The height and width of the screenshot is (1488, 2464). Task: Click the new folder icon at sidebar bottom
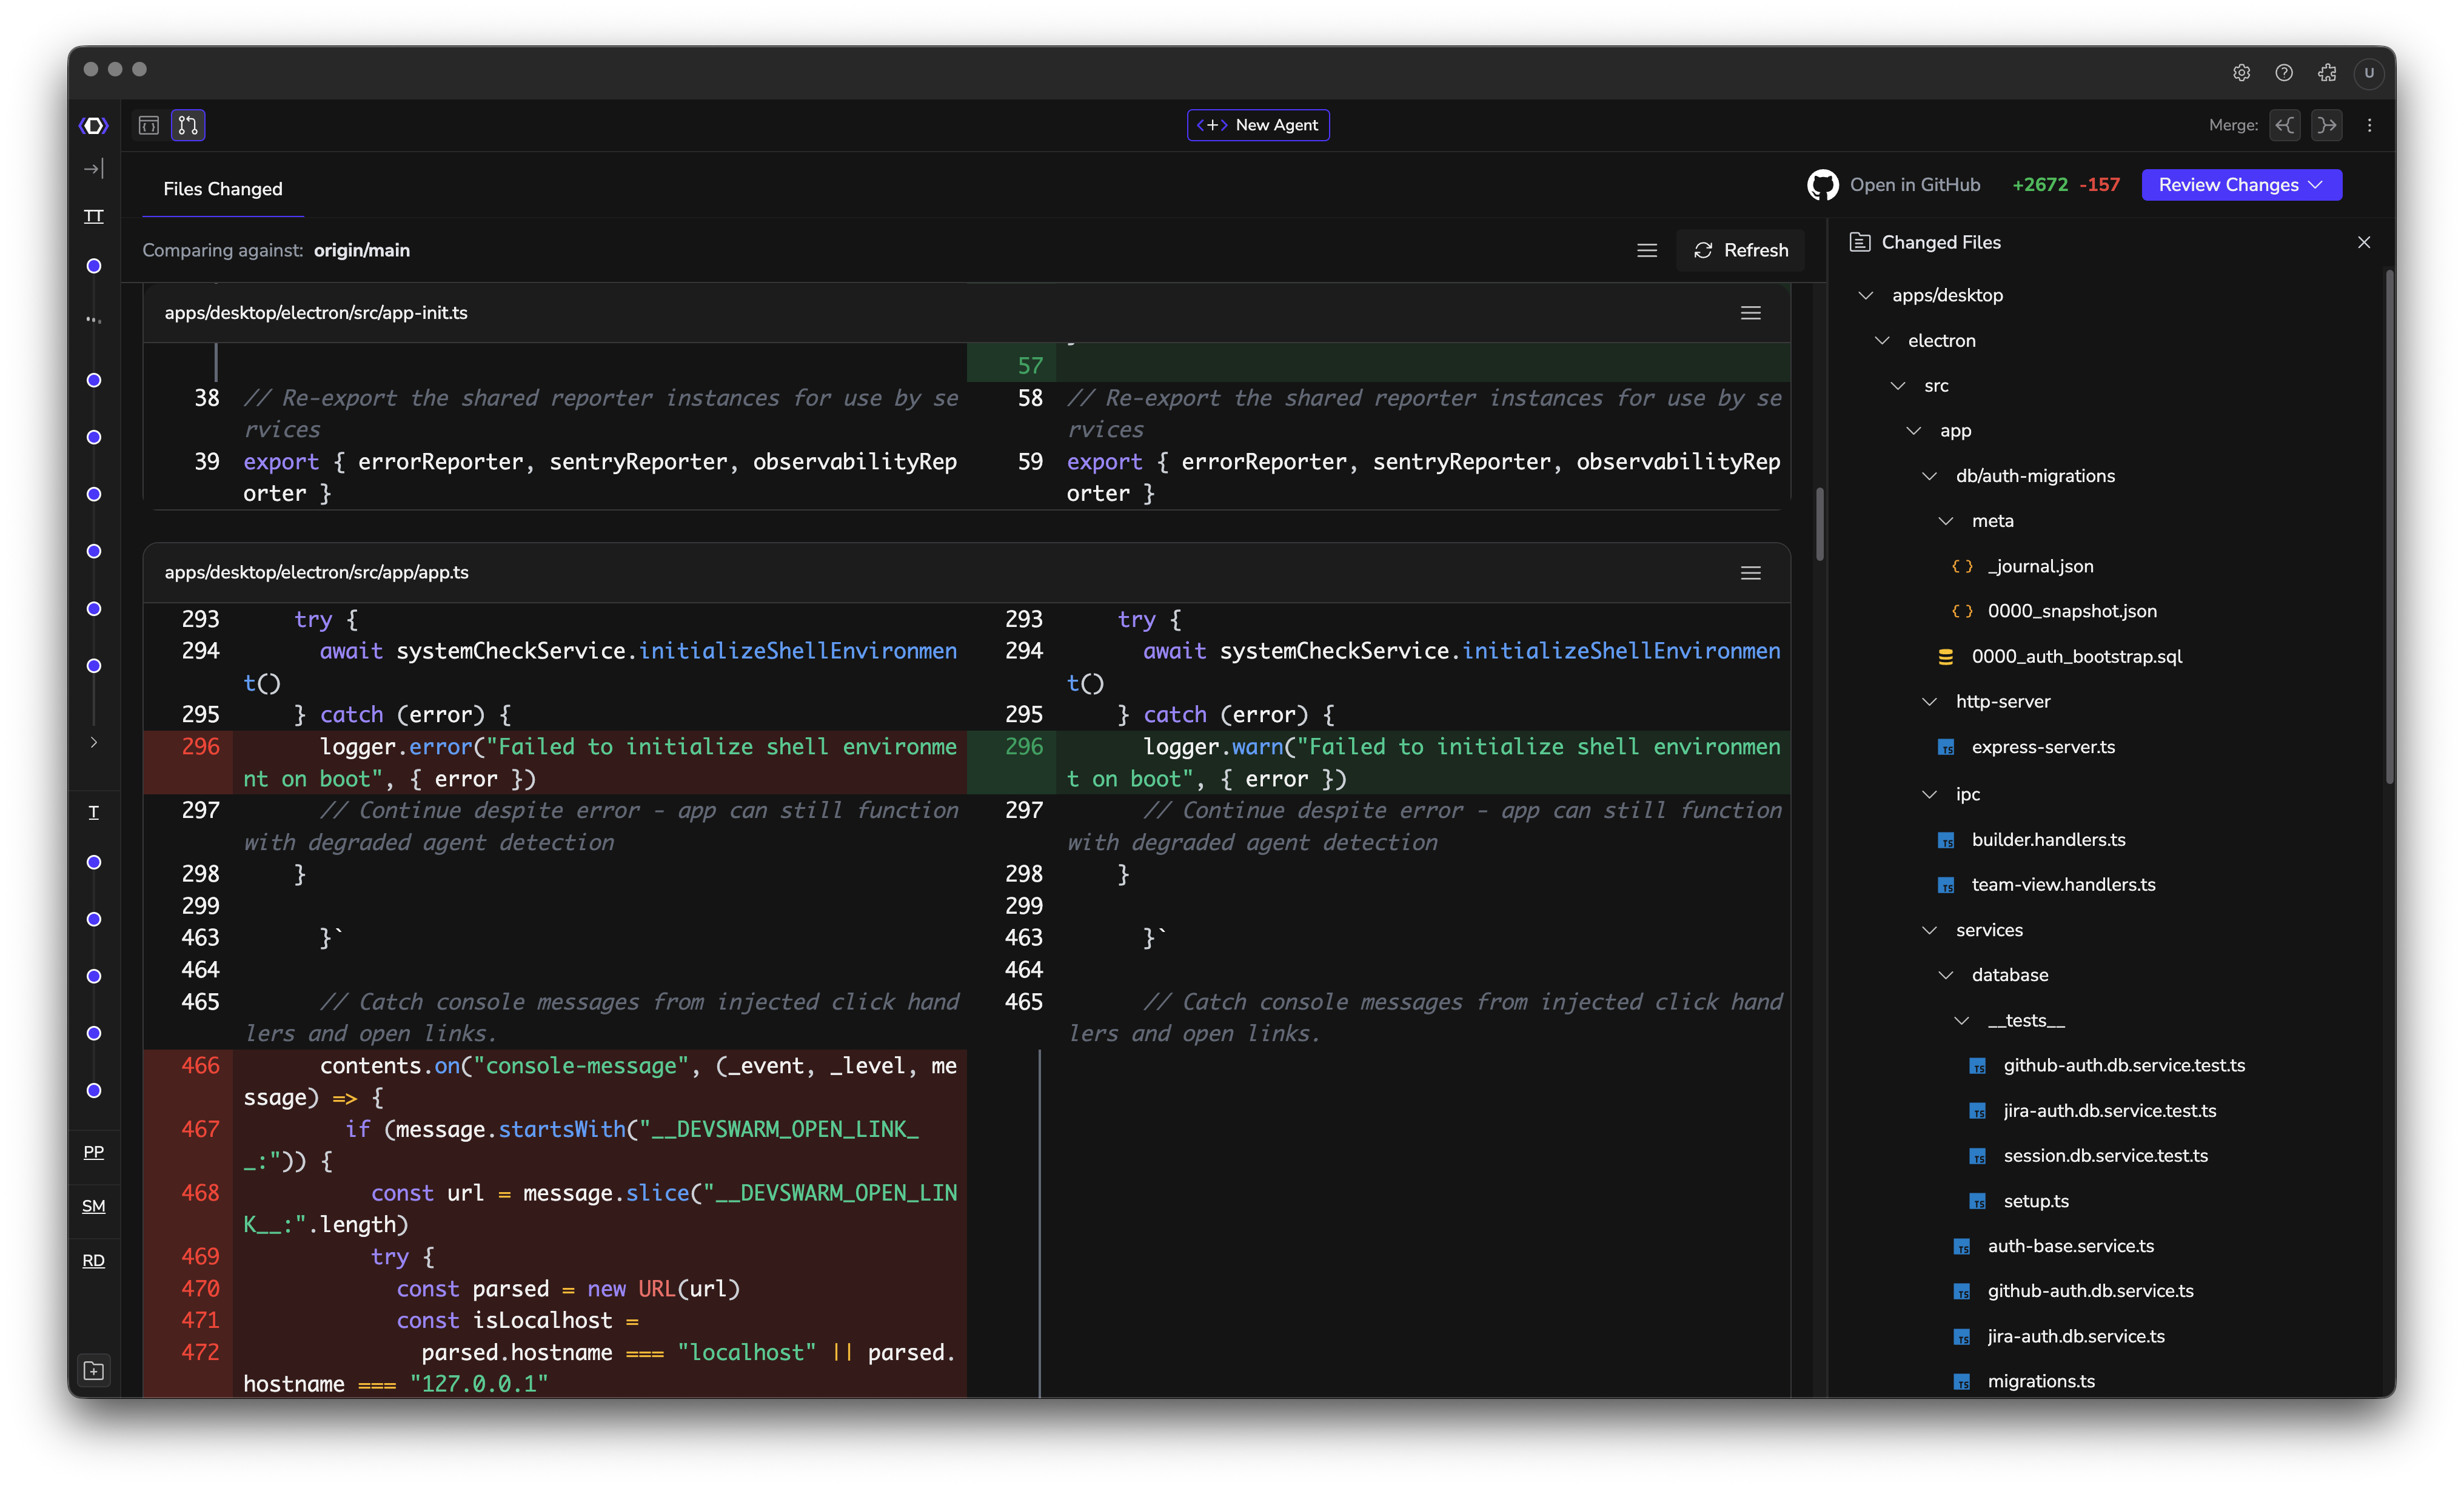coord(94,1370)
